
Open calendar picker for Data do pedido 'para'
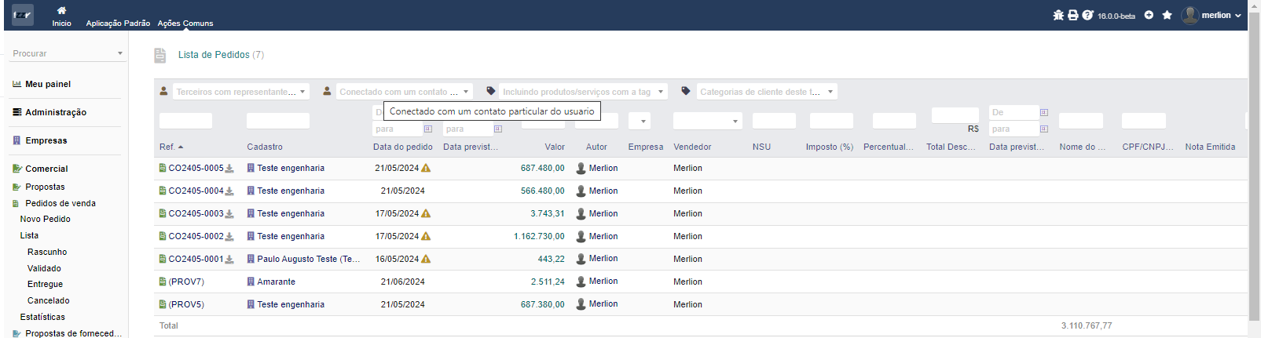[x=428, y=129]
